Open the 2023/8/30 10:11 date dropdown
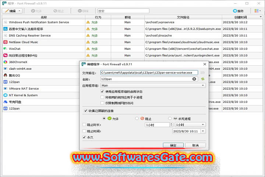The height and width of the screenshot is (177, 265). click(203, 131)
